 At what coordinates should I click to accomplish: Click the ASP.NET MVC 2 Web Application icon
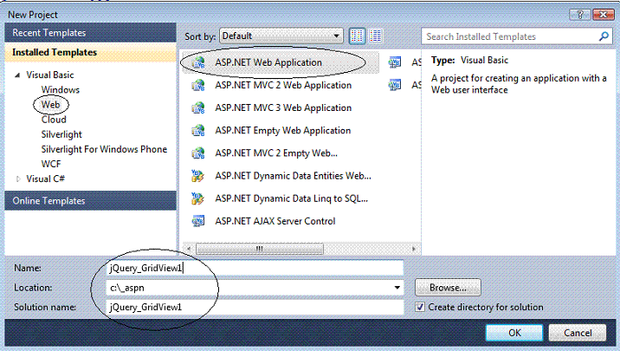[198, 85]
